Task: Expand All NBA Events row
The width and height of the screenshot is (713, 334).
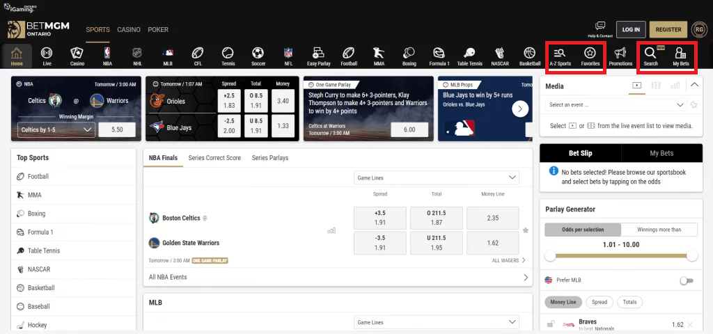Action: pos(338,277)
